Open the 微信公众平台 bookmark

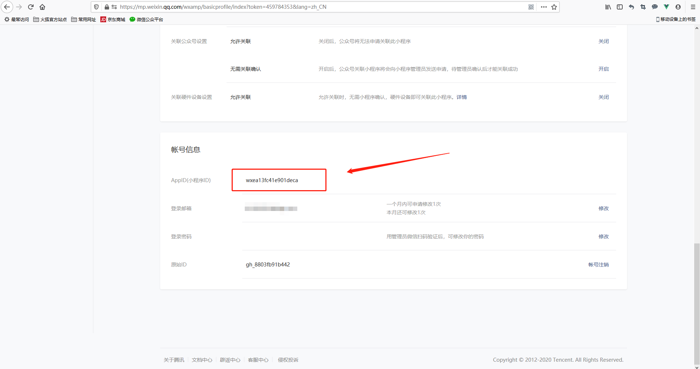click(x=146, y=19)
